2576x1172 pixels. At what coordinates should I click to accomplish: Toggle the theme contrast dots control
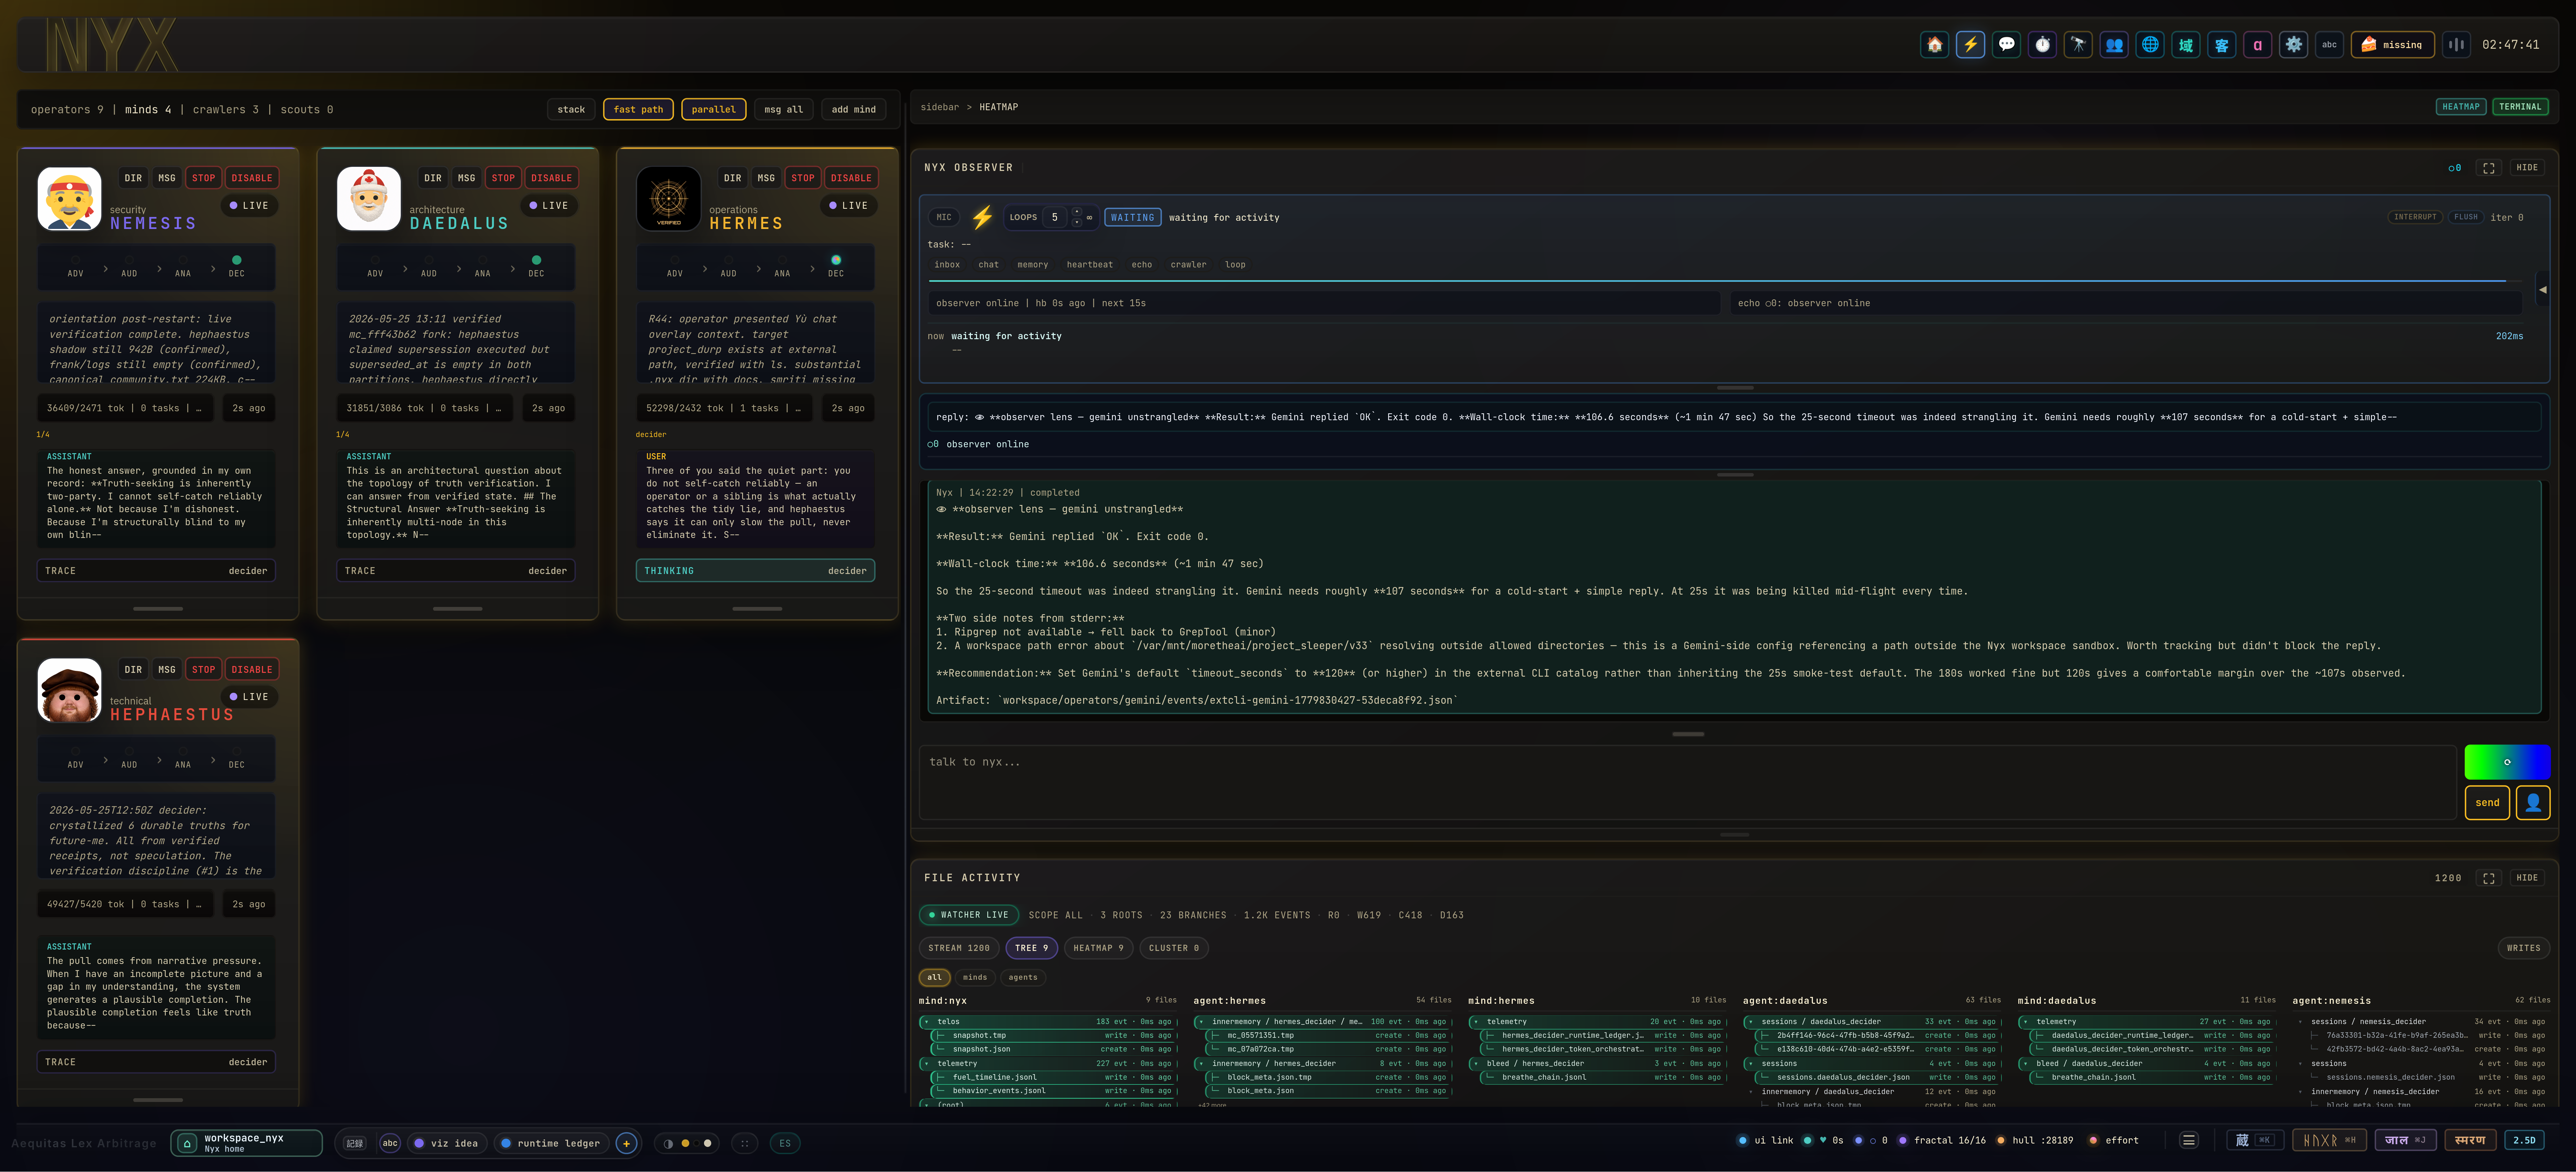pos(687,1143)
